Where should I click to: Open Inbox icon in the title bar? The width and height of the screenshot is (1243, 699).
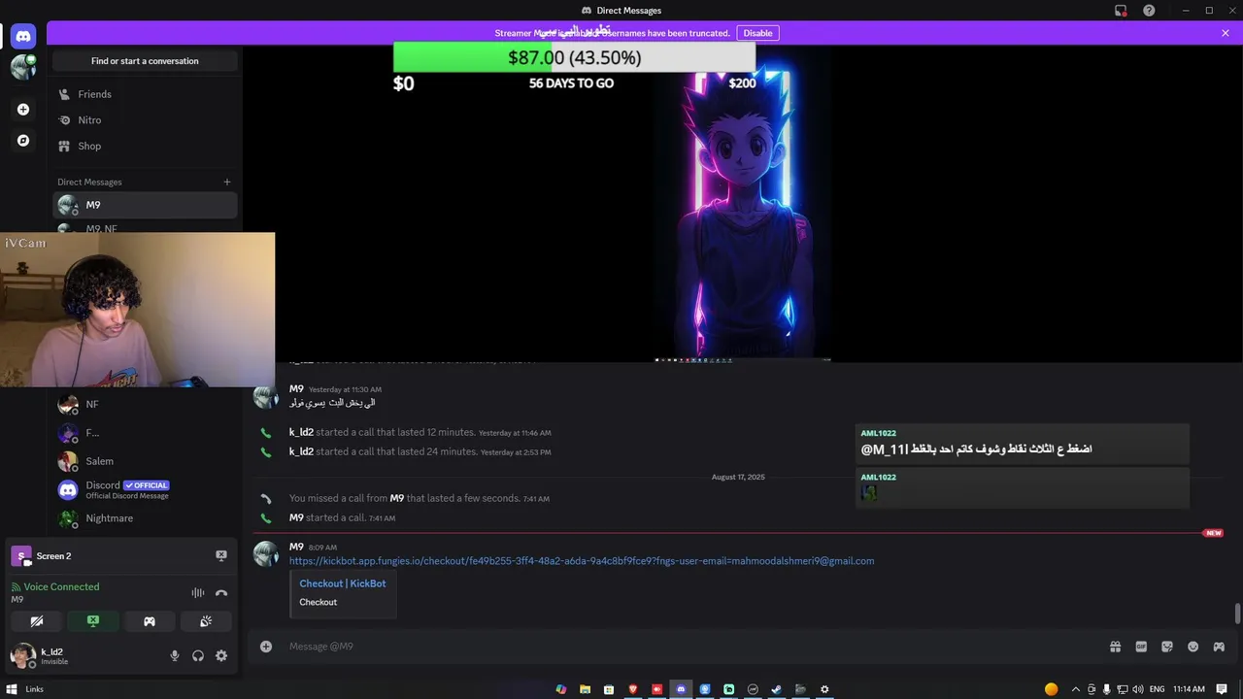(1121, 11)
